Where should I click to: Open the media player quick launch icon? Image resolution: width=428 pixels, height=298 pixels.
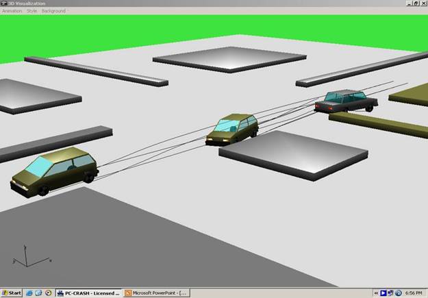tap(48, 293)
